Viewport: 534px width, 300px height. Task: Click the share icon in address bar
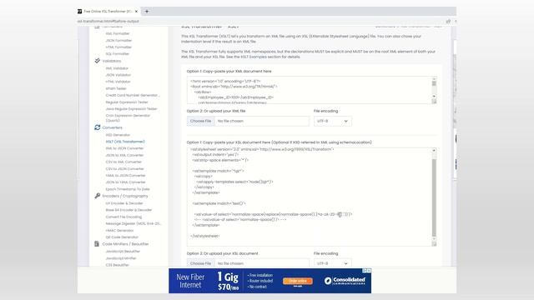(448, 21)
